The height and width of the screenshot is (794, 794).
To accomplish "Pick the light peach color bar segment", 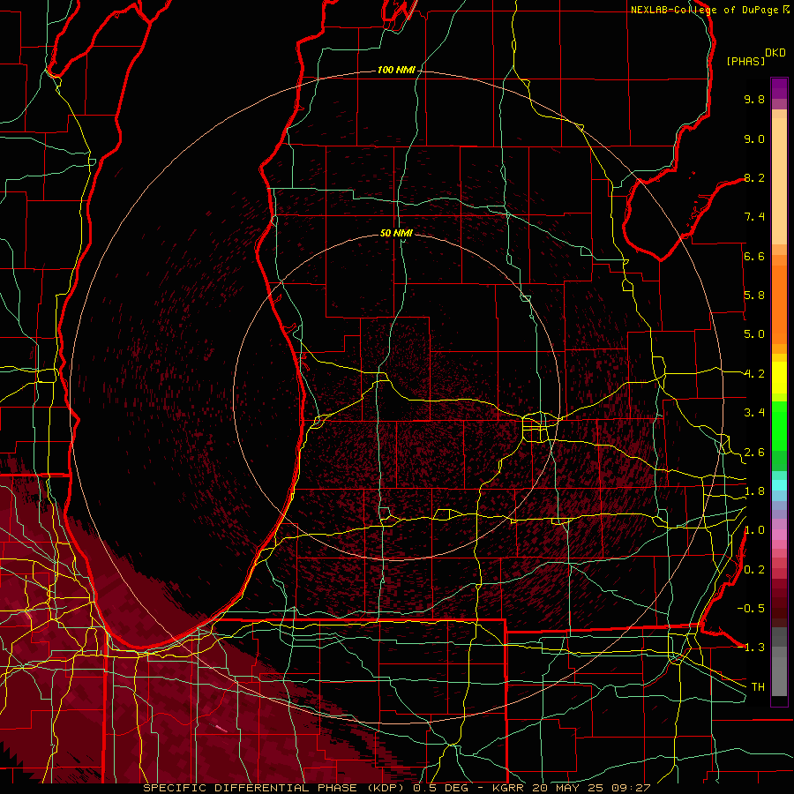I will pyautogui.click(x=779, y=183).
